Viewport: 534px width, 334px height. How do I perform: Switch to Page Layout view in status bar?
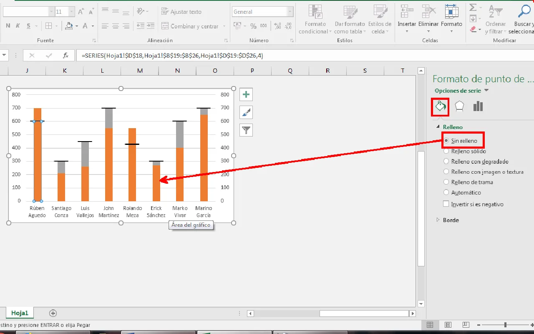[x=448, y=325]
